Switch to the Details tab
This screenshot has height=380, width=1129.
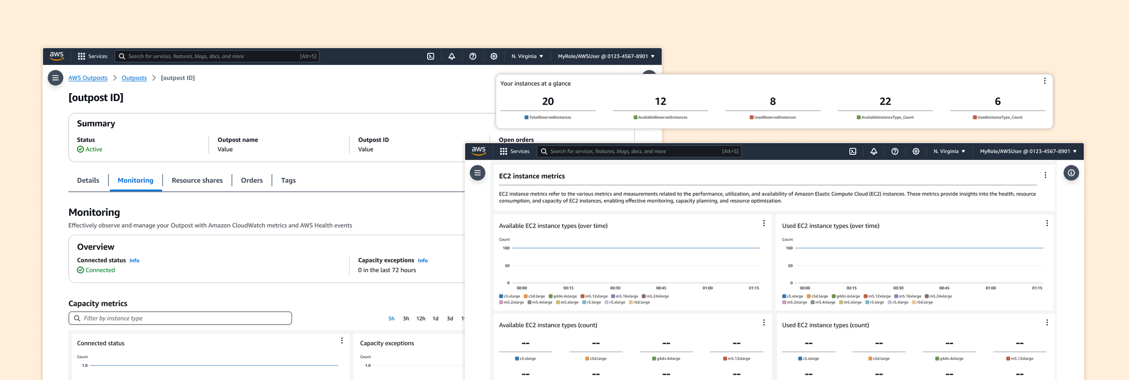click(88, 181)
